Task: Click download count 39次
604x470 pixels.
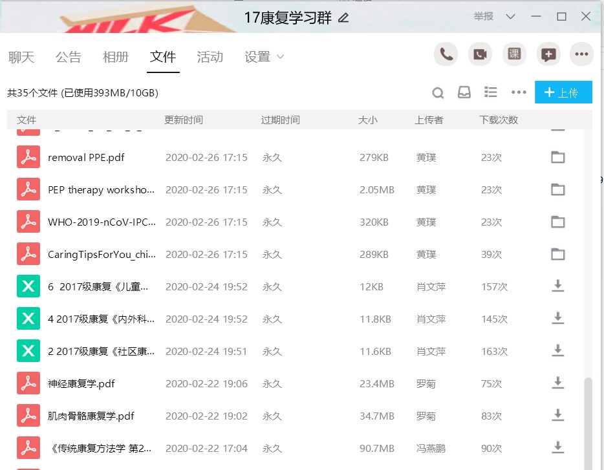Action: pos(491,254)
